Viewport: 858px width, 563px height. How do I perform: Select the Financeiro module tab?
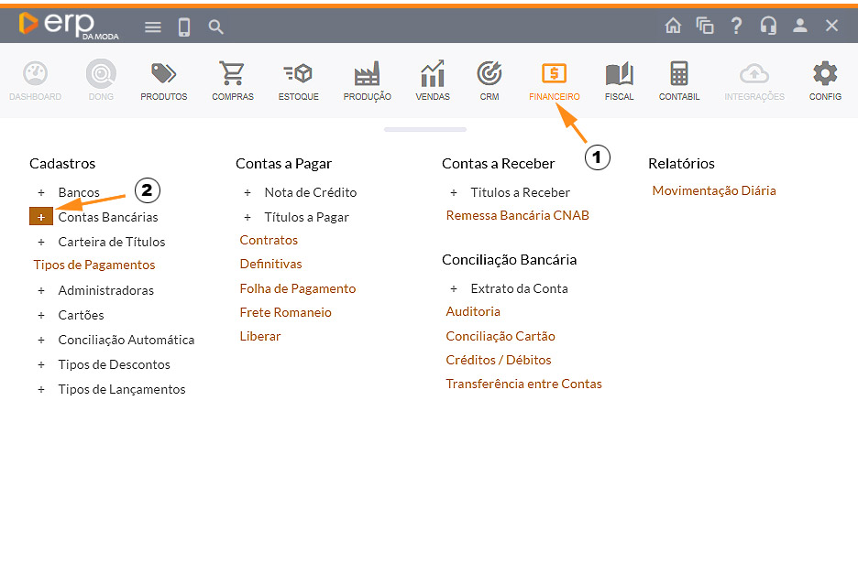click(x=554, y=74)
